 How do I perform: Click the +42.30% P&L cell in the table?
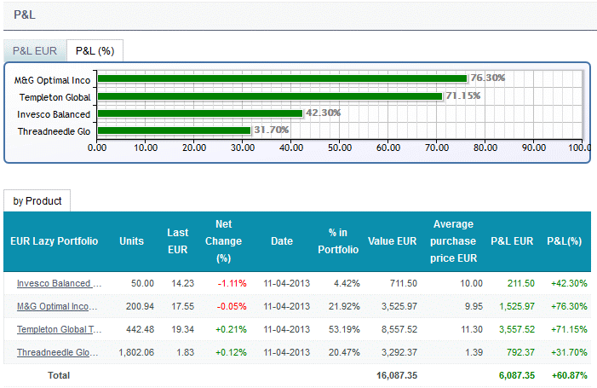tap(569, 283)
